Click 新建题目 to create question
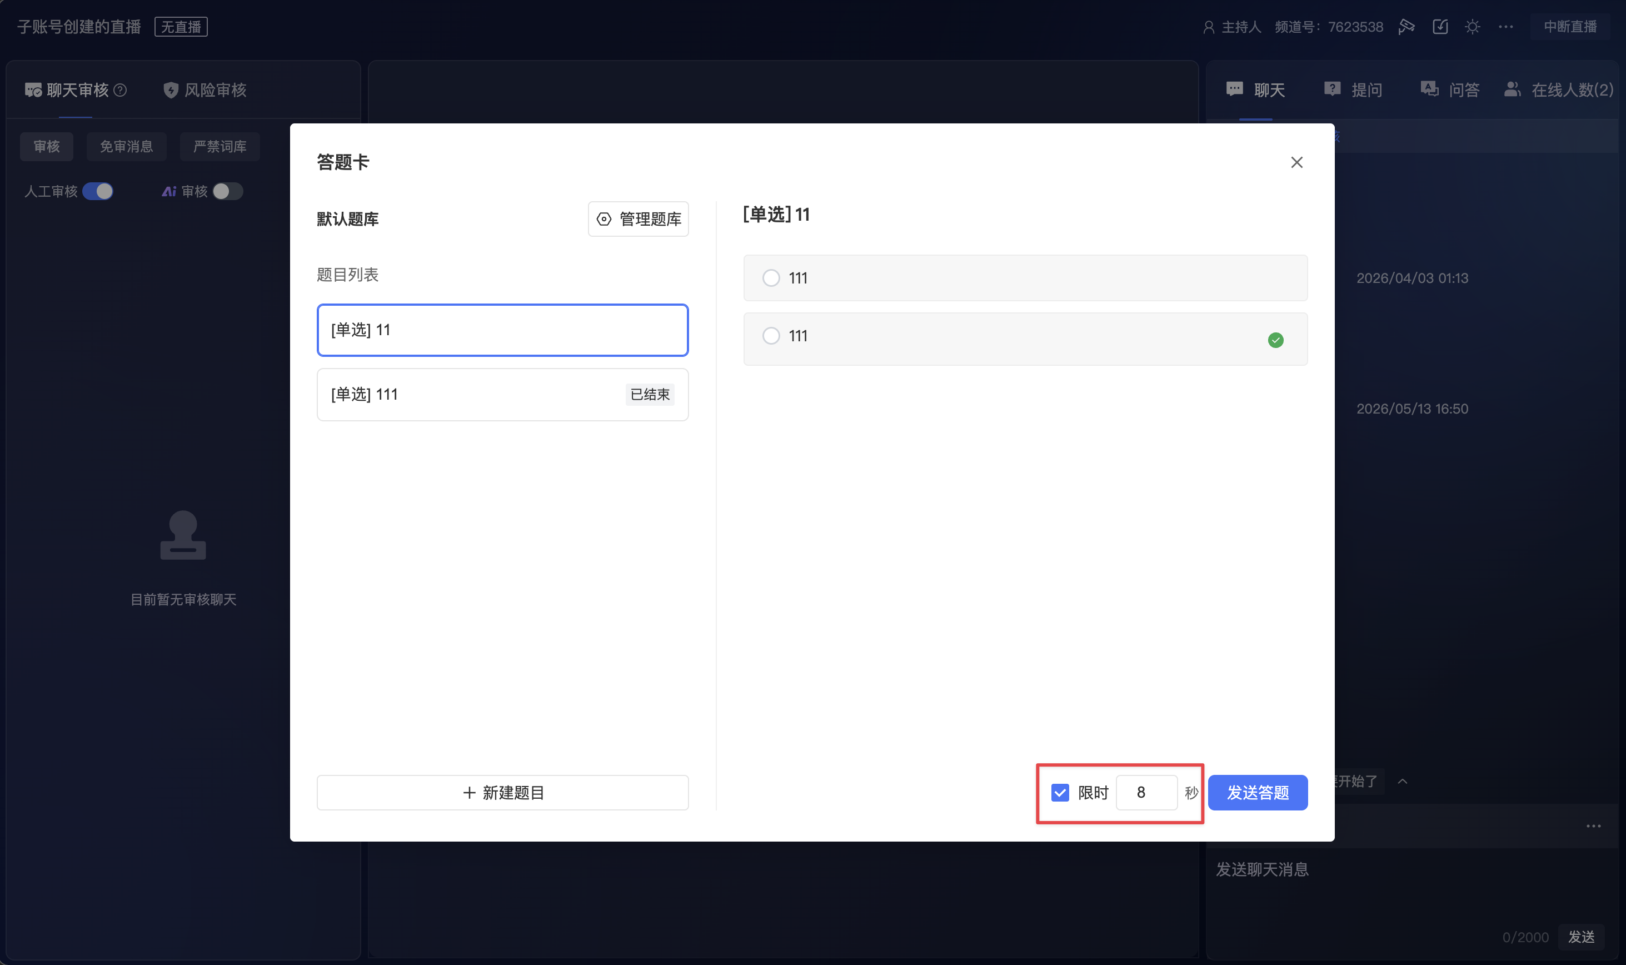This screenshot has height=965, width=1626. point(502,793)
